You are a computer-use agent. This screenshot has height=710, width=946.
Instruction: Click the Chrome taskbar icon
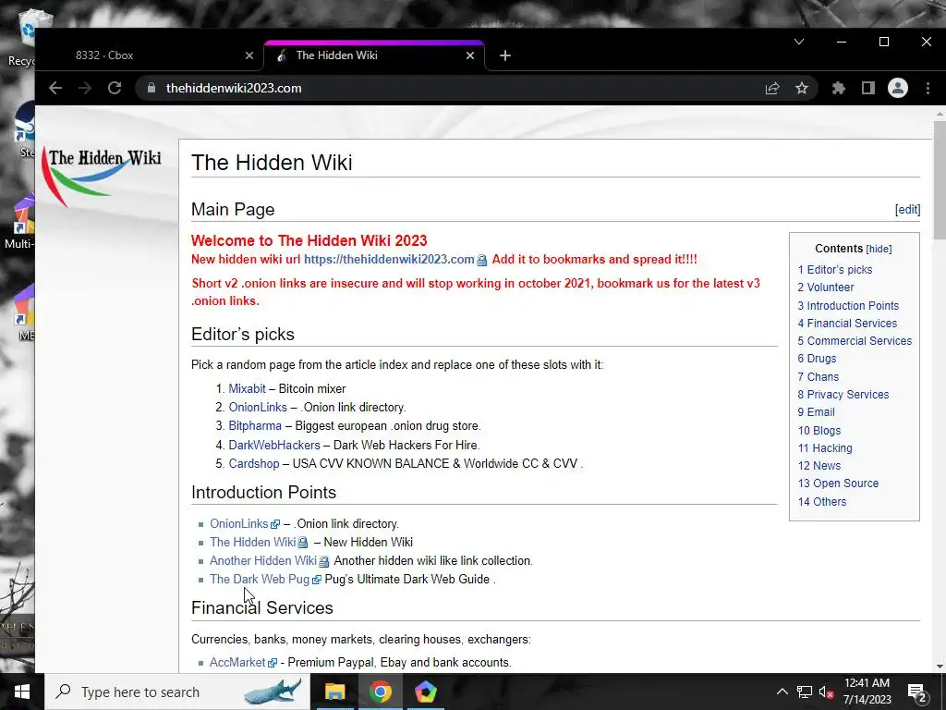380,692
